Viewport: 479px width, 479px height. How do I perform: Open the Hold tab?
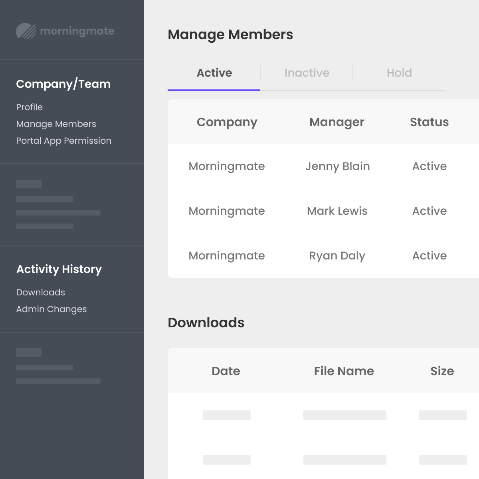pos(399,73)
